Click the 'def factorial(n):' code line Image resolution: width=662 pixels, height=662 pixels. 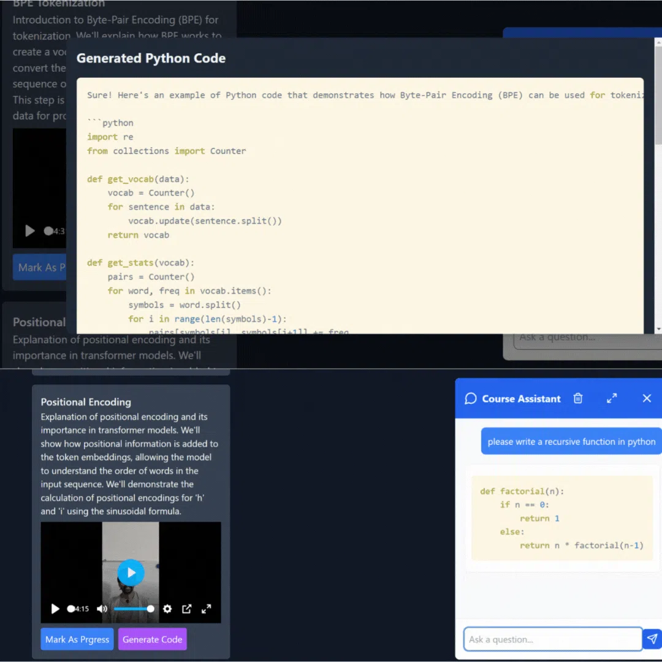click(522, 491)
